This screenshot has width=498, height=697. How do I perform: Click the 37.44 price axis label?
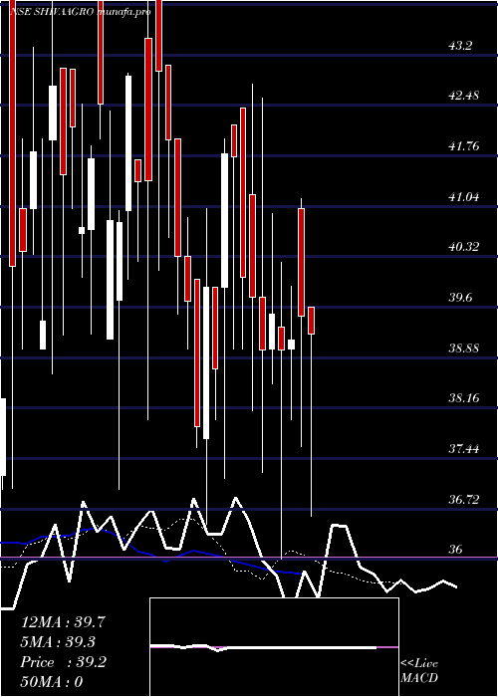464,448
